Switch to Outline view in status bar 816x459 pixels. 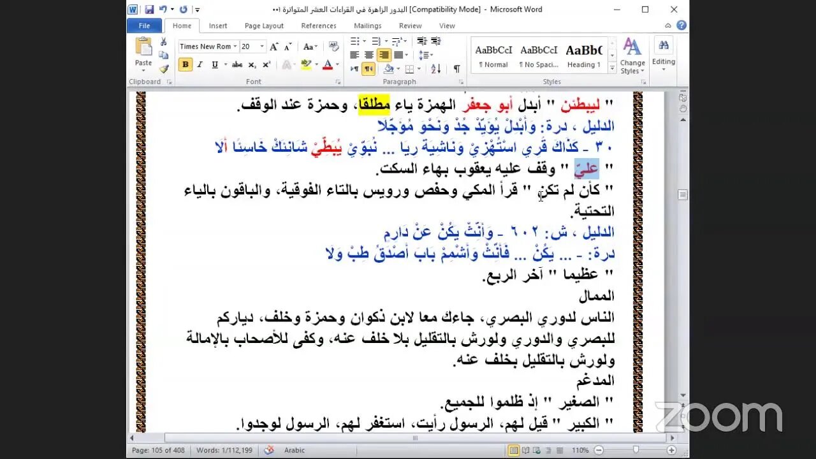[x=548, y=450]
